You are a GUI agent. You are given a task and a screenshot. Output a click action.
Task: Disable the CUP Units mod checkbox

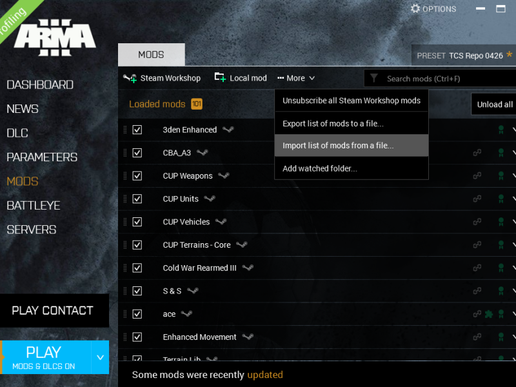click(137, 199)
